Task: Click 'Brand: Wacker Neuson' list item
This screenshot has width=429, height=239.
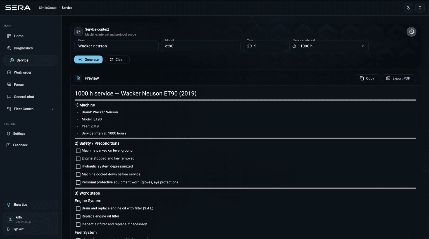Action: pyautogui.click(x=100, y=112)
